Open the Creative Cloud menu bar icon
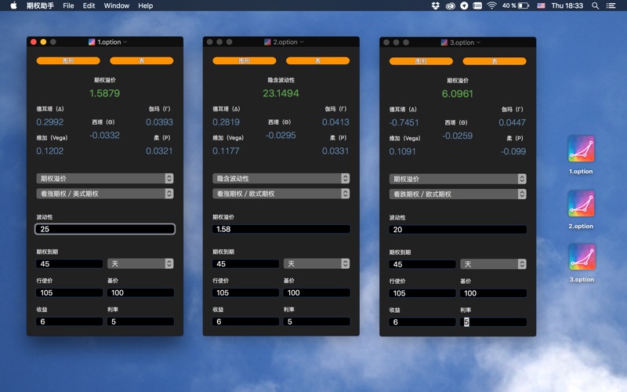Screen dimensions: 627x392 (450, 5)
